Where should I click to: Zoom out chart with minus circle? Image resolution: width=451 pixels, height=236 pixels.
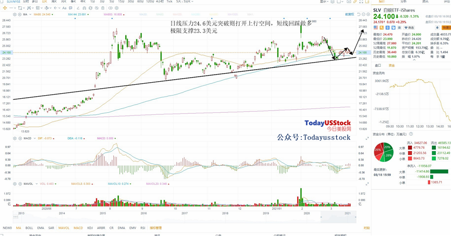point(363,14)
